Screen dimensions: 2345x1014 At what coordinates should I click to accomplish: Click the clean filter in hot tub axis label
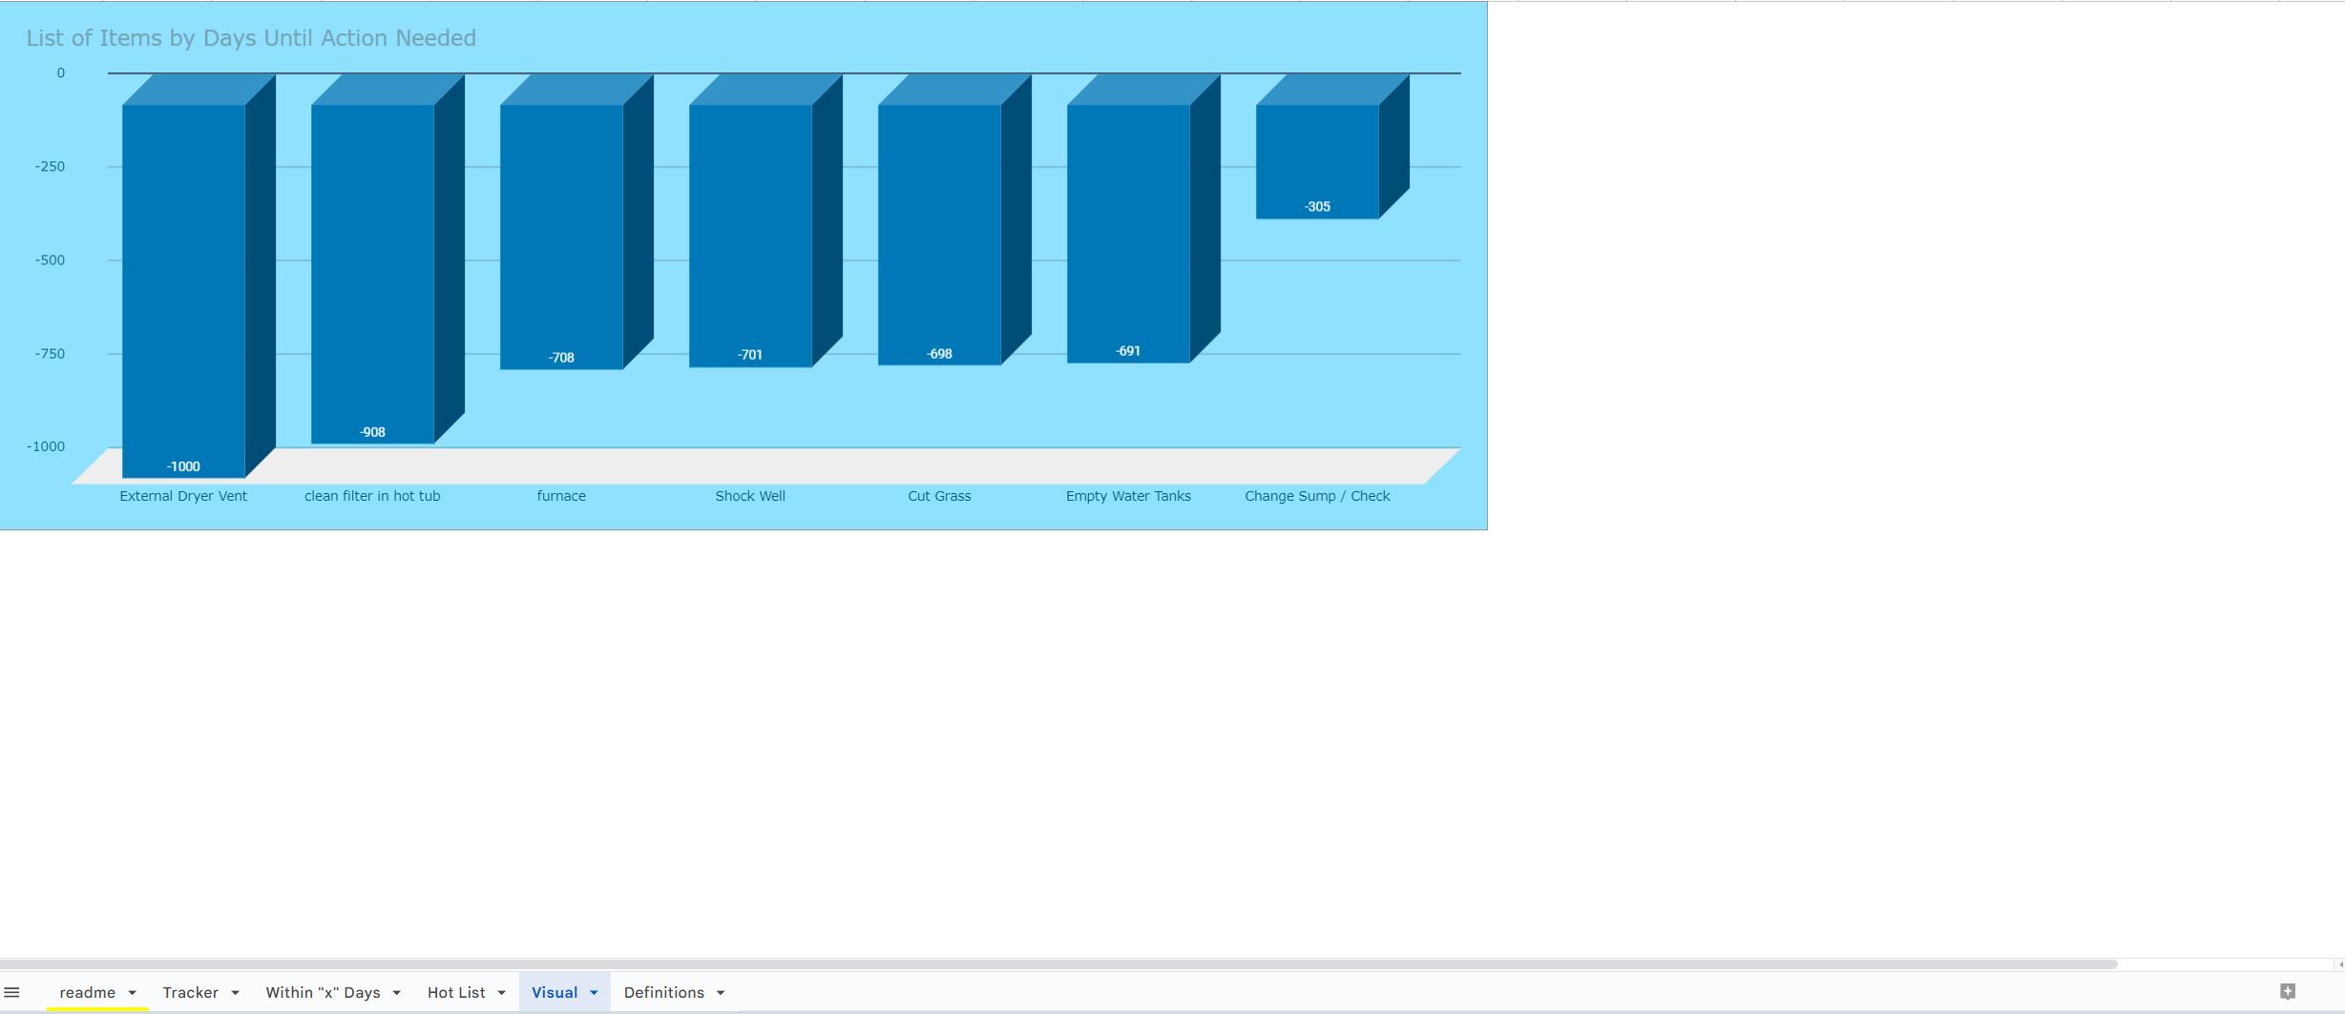pos(372,496)
